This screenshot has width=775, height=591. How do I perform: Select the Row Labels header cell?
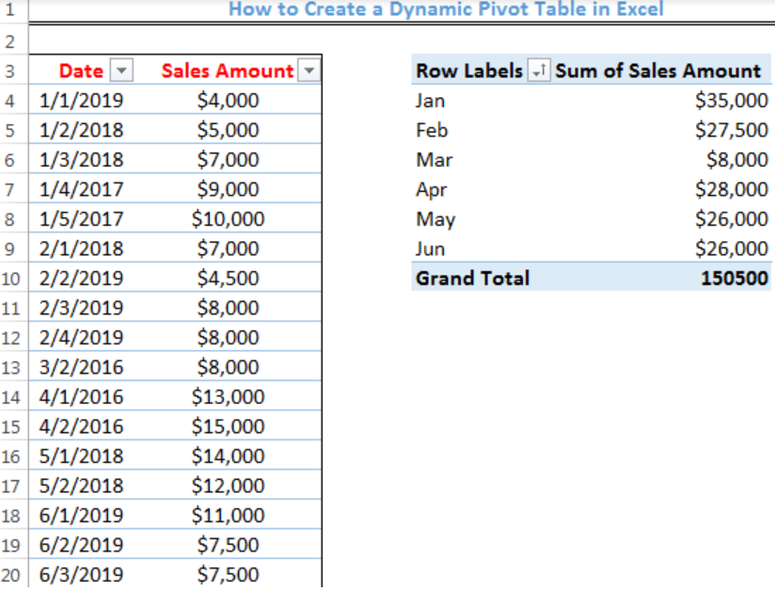[468, 70]
